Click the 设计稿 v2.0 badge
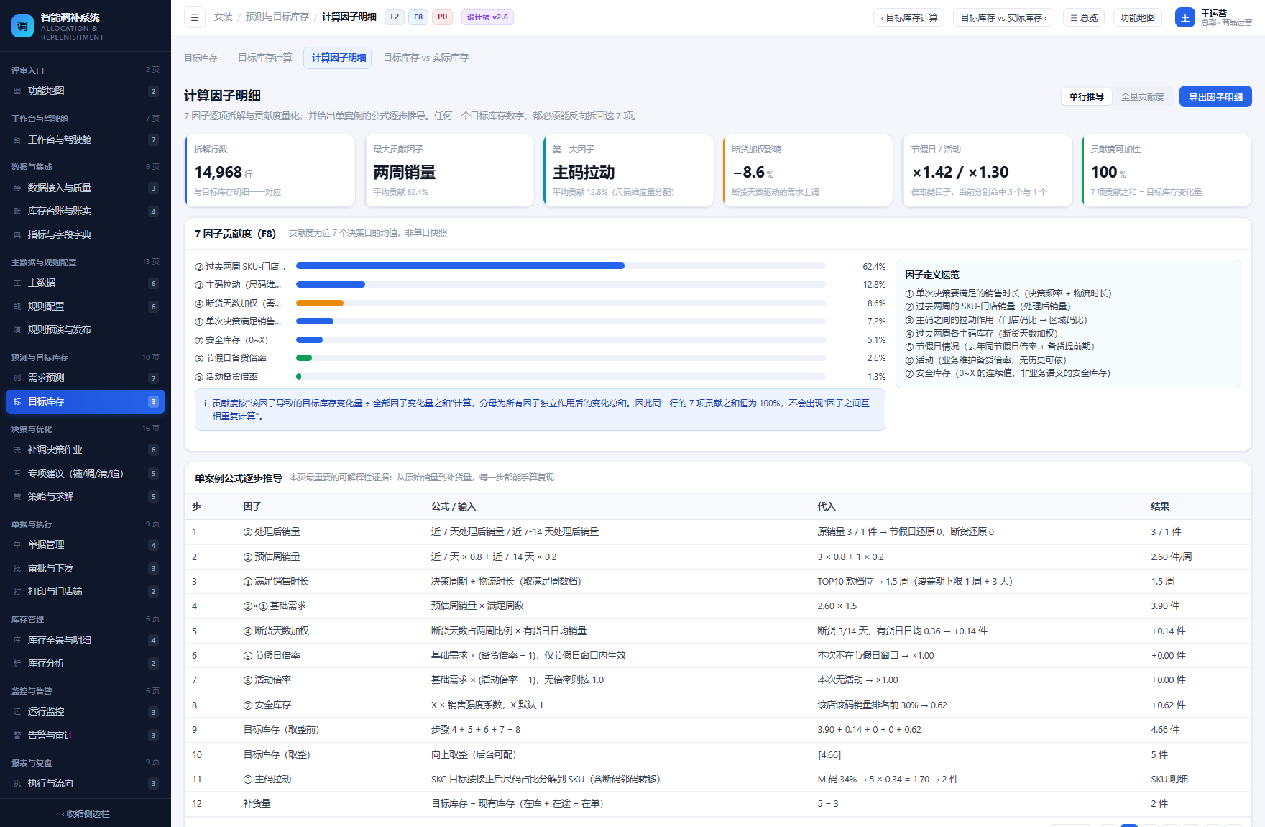Image resolution: width=1265 pixels, height=827 pixels. 487,17
